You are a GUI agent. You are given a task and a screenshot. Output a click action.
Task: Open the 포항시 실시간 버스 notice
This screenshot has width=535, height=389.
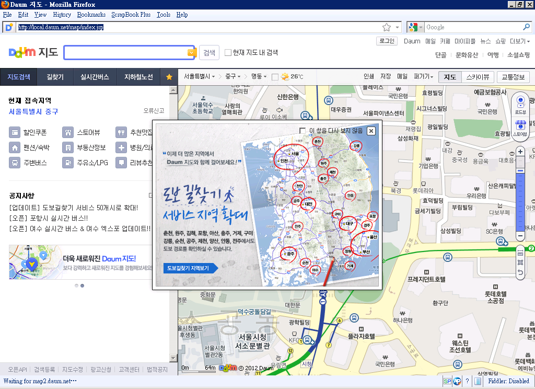pos(49,218)
